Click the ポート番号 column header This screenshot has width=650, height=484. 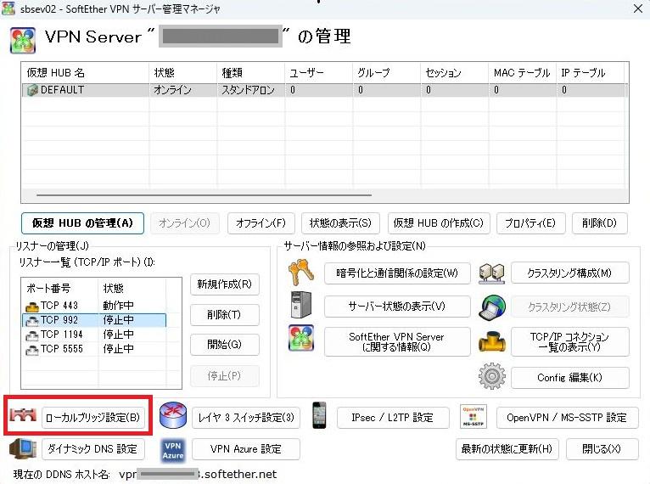pyautogui.click(x=60, y=288)
